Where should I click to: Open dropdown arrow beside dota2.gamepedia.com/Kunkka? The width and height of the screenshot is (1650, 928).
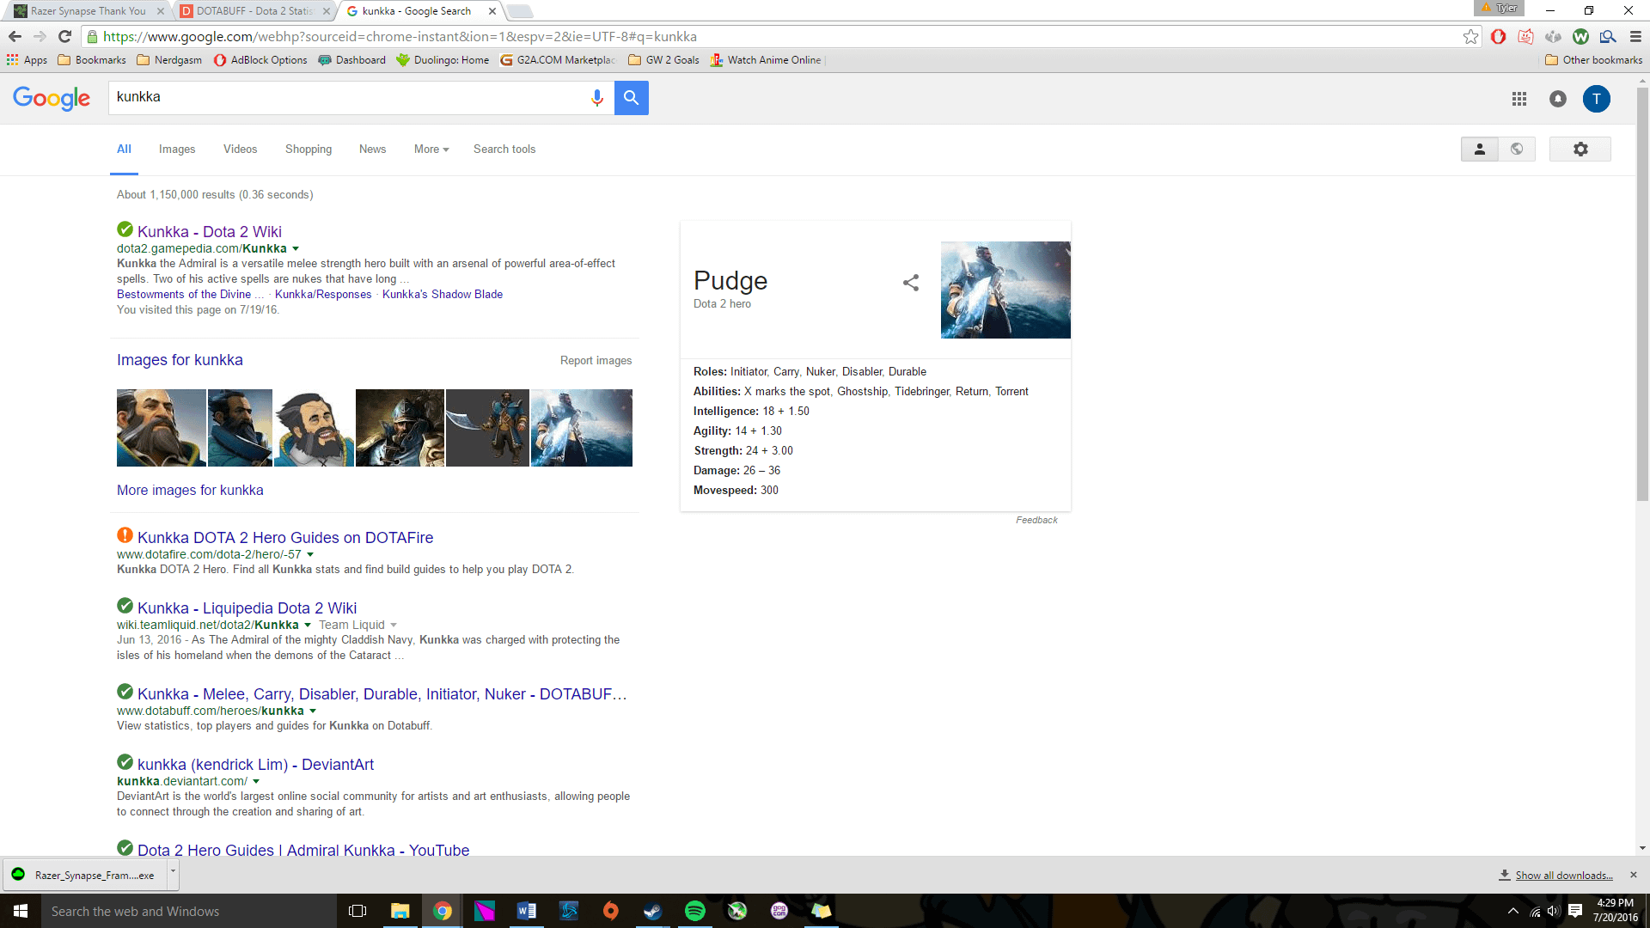(x=296, y=249)
